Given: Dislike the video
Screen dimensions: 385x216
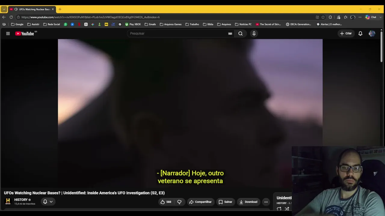Looking at the screenshot, I should 179,202.
